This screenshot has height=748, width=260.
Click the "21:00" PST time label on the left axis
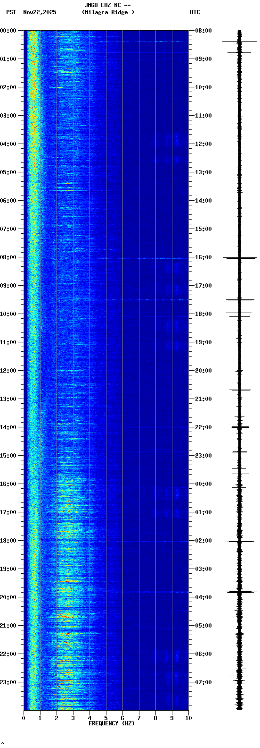coord(8,626)
